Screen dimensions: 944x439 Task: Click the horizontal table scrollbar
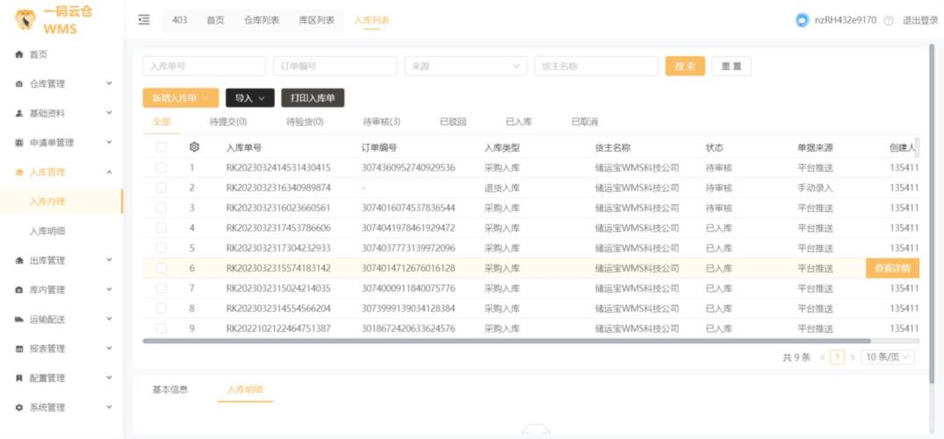click(x=505, y=341)
